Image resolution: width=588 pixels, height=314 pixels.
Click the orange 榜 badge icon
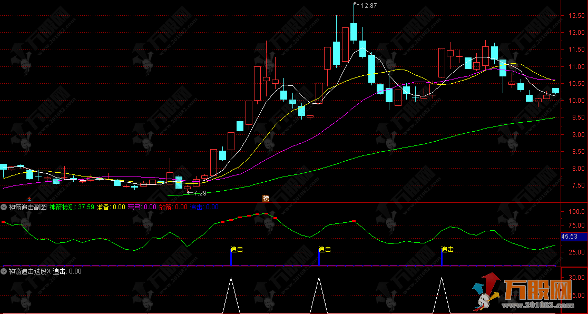pos(266,198)
